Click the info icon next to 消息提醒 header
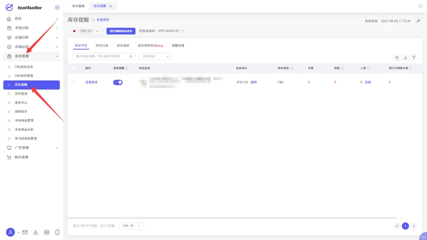 coord(127,68)
